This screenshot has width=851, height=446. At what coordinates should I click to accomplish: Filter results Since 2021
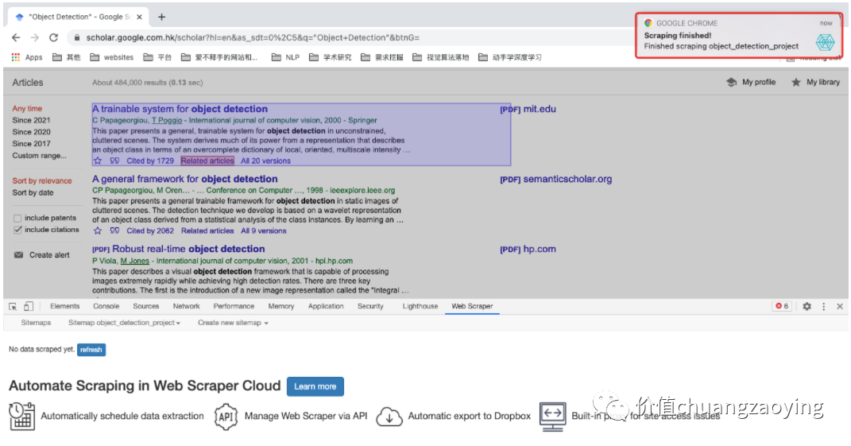click(31, 120)
